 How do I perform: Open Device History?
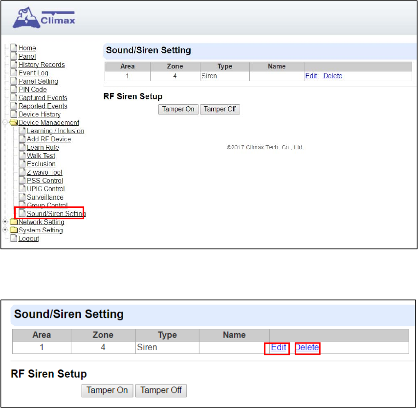40,114
